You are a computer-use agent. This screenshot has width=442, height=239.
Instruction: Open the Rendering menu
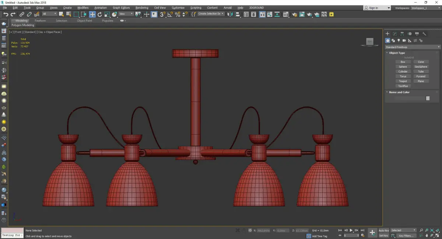pyautogui.click(x=142, y=8)
